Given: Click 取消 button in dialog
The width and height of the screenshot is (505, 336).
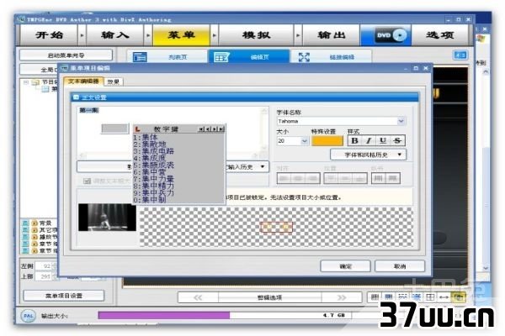Looking at the screenshot, I should (400, 266).
